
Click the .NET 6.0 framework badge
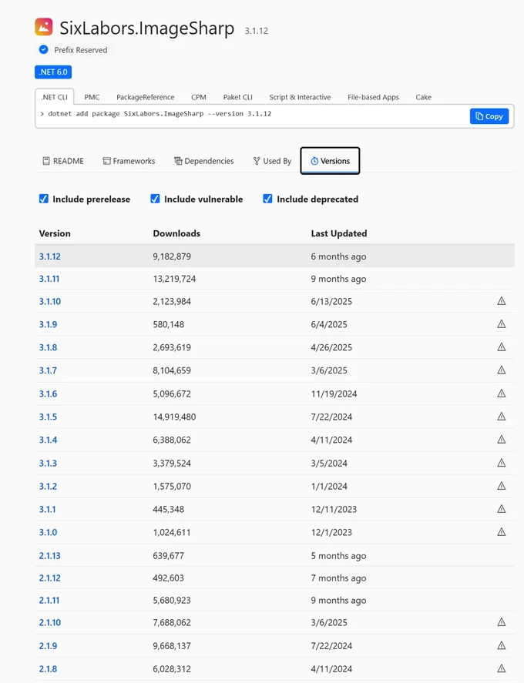[x=53, y=72]
